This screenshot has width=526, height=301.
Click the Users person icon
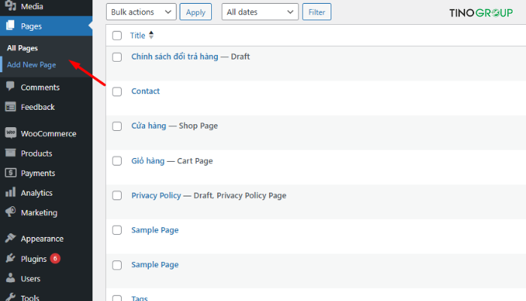[11, 278]
